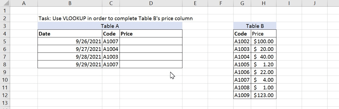Click the row 5 header
The width and height of the screenshot is (339, 109).
pyautogui.click(x=5, y=41)
